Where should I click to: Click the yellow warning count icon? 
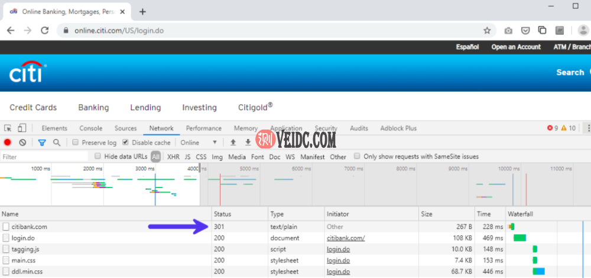pos(564,128)
